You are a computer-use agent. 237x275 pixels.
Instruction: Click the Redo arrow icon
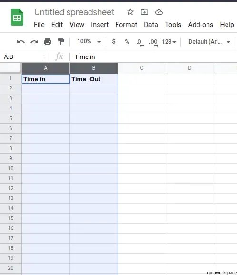coord(34,42)
